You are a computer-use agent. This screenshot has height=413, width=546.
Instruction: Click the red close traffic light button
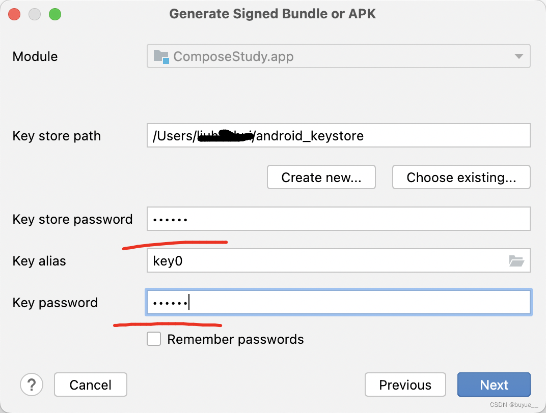click(x=14, y=14)
